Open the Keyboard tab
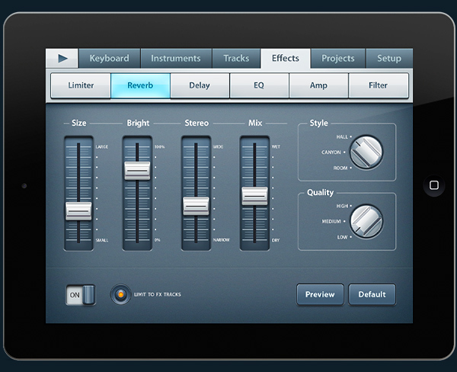Viewport: 457px width, 372px height. (x=109, y=59)
